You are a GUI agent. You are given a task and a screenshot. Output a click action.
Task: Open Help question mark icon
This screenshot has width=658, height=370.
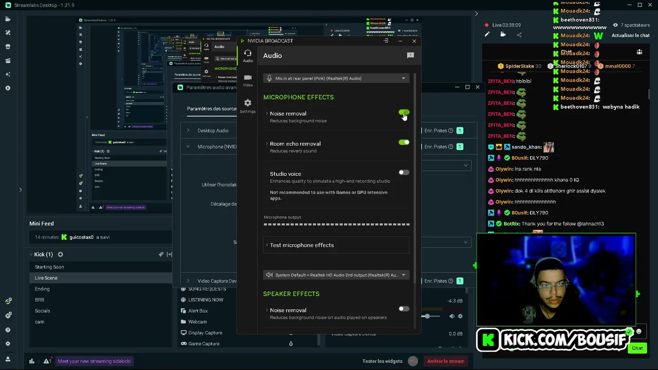coord(8,330)
